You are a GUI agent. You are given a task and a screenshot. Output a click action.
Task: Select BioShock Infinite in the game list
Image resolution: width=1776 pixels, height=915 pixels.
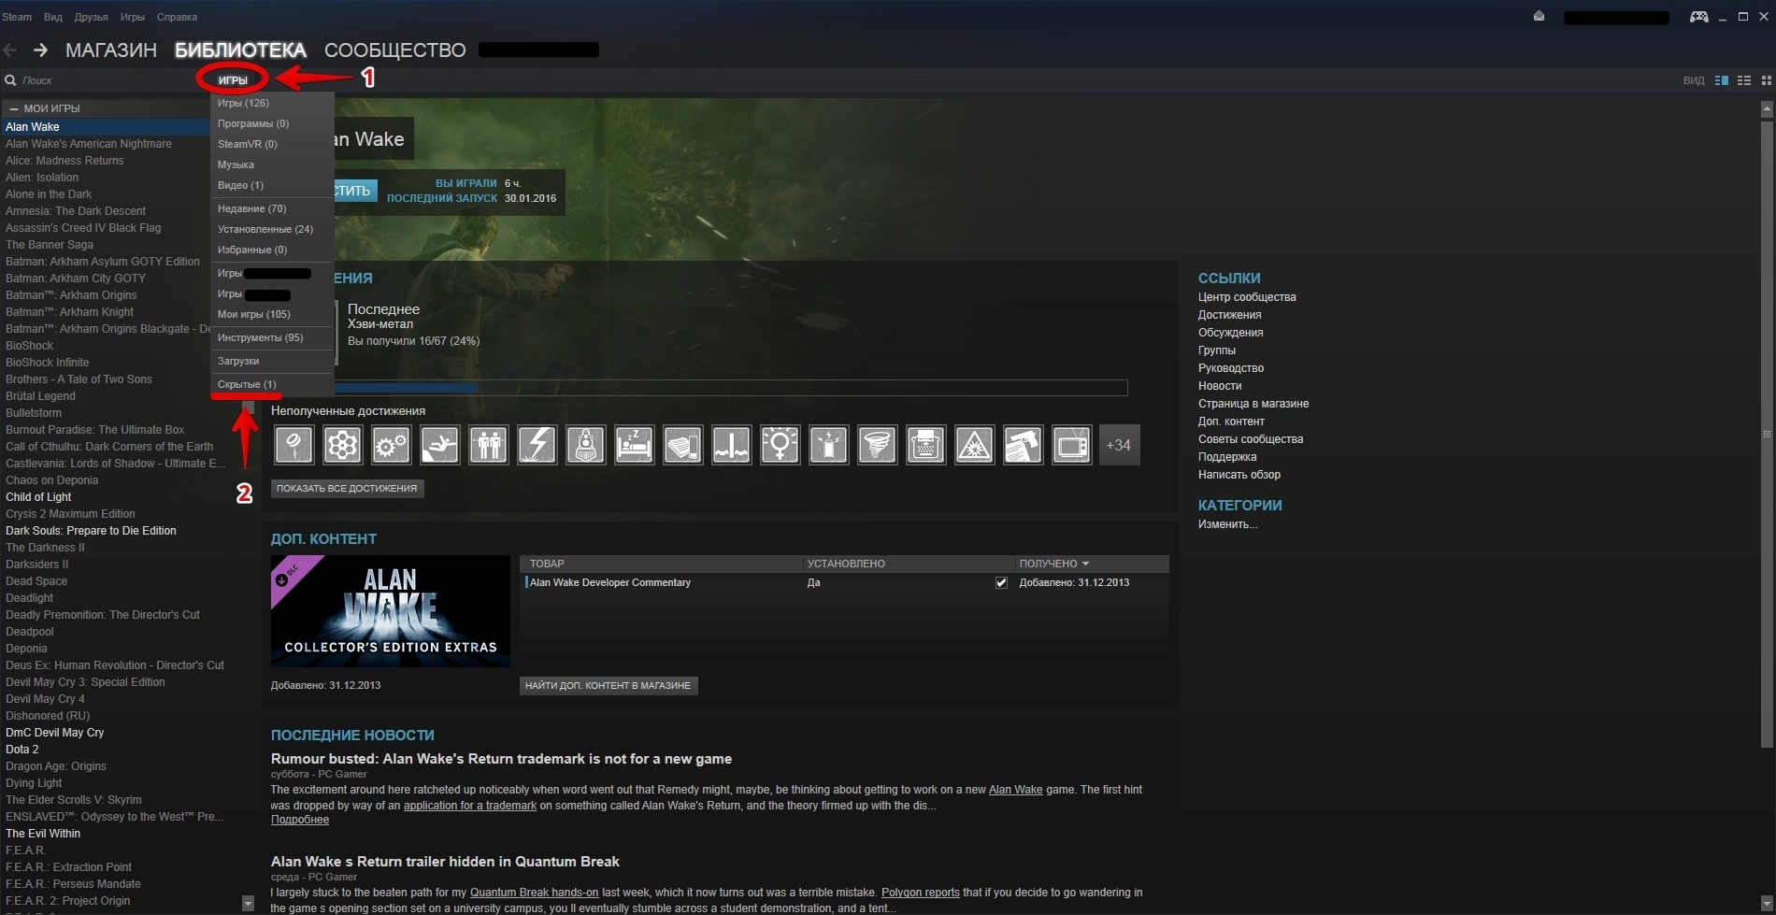pos(48,363)
